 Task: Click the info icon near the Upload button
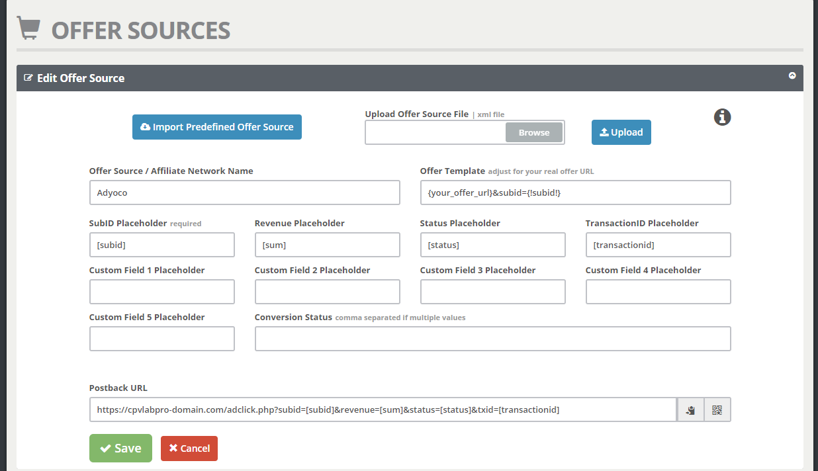tap(722, 117)
